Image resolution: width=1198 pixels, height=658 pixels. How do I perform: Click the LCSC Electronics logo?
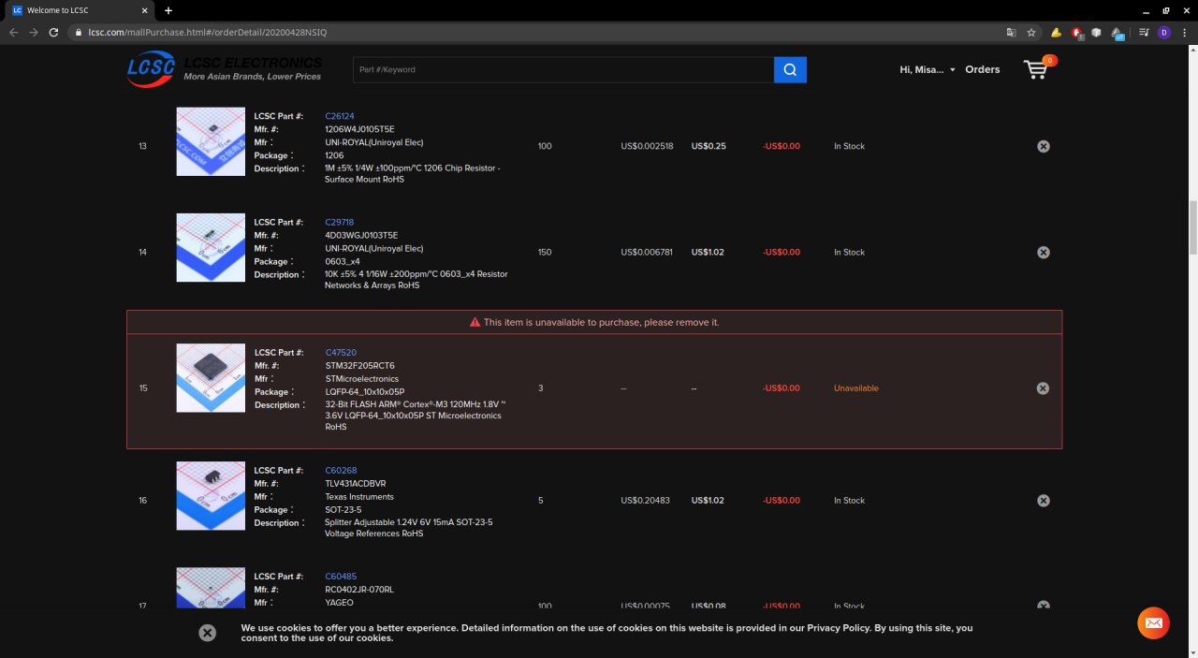pyautogui.click(x=225, y=69)
